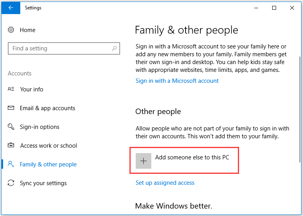
Task: Click the Email envelope icon
Action: click(11, 108)
